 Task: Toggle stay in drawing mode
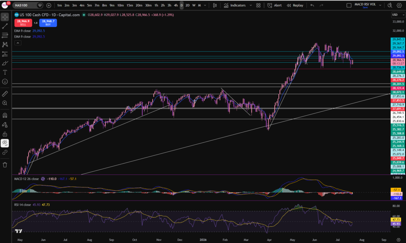click(x=5, y=125)
